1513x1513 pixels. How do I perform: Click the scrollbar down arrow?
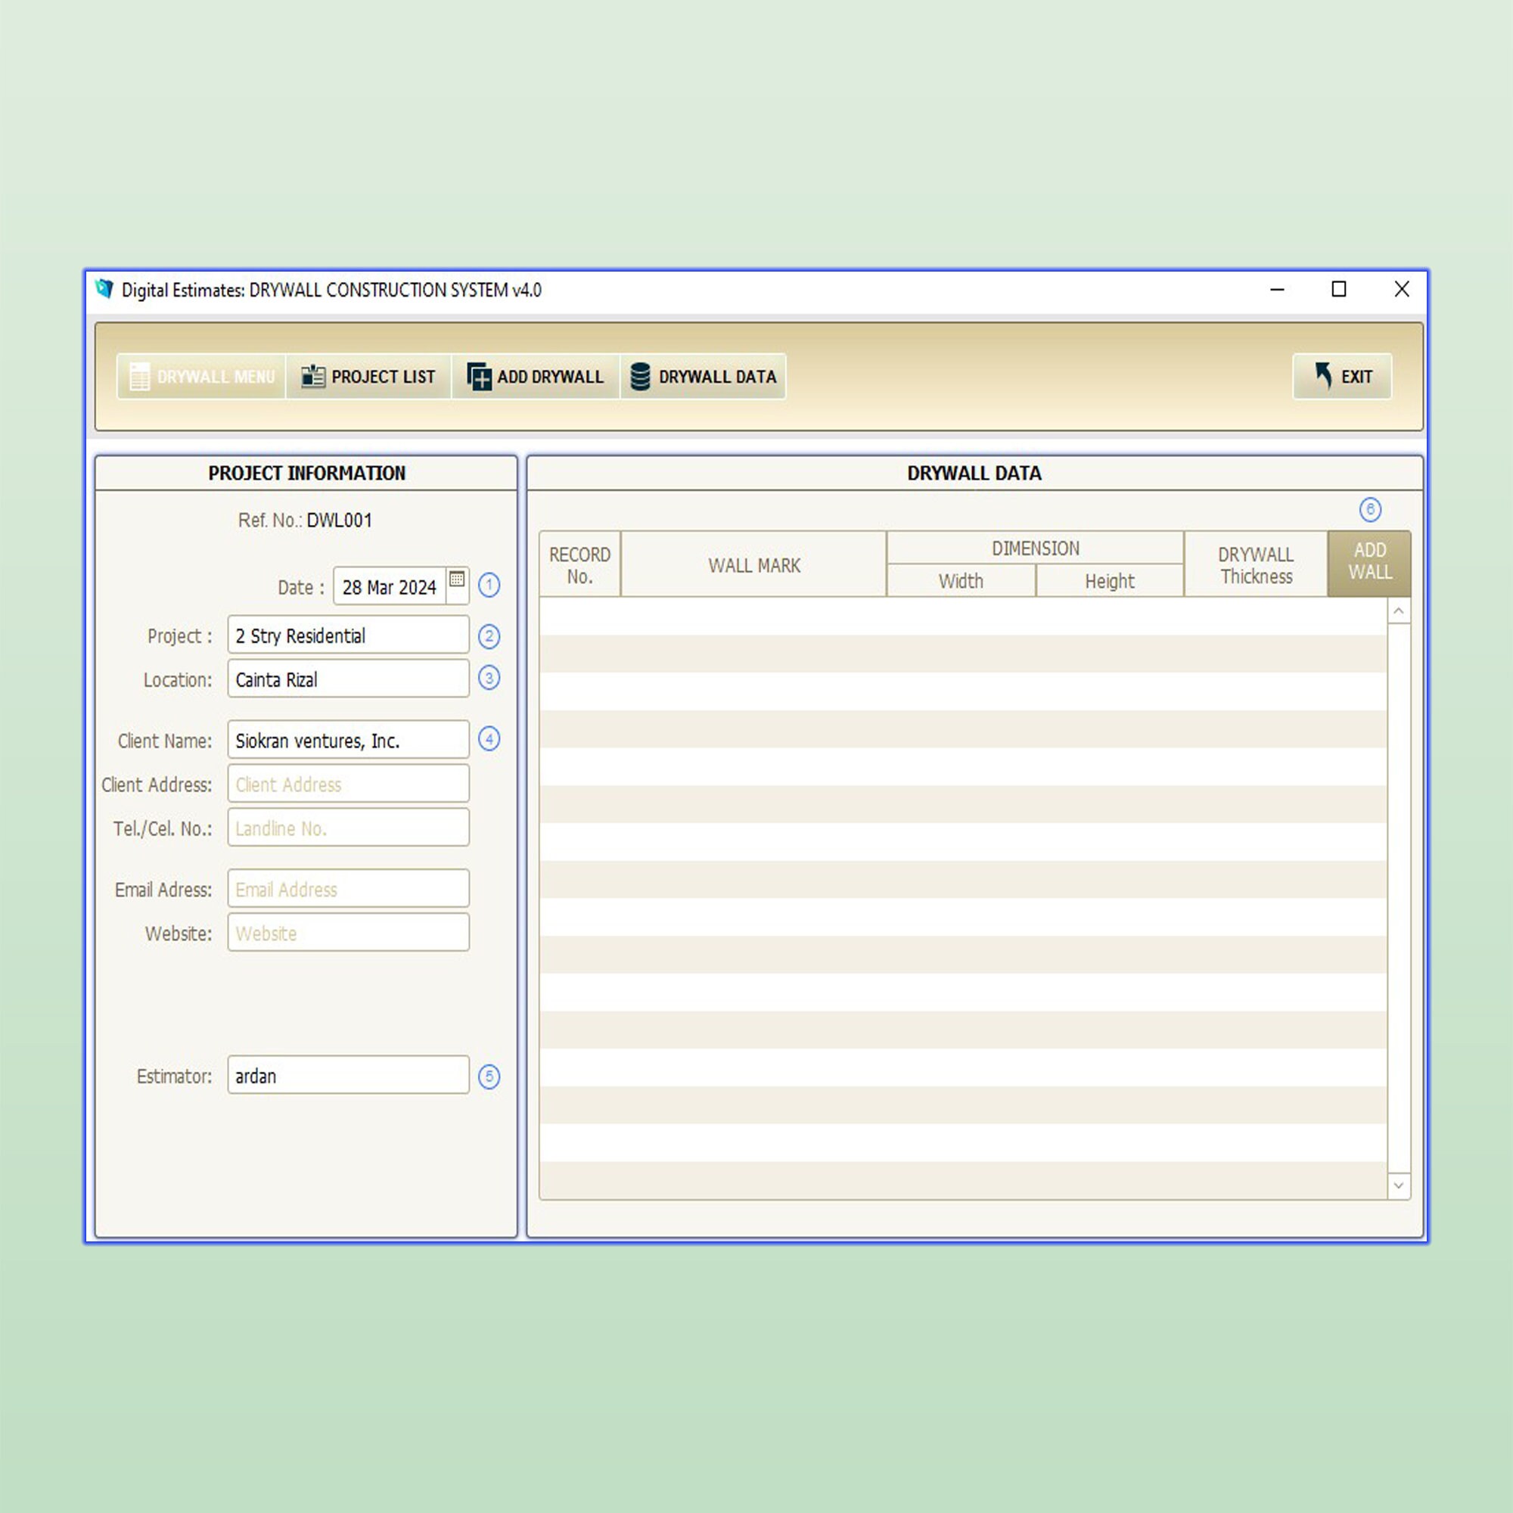1398,1186
